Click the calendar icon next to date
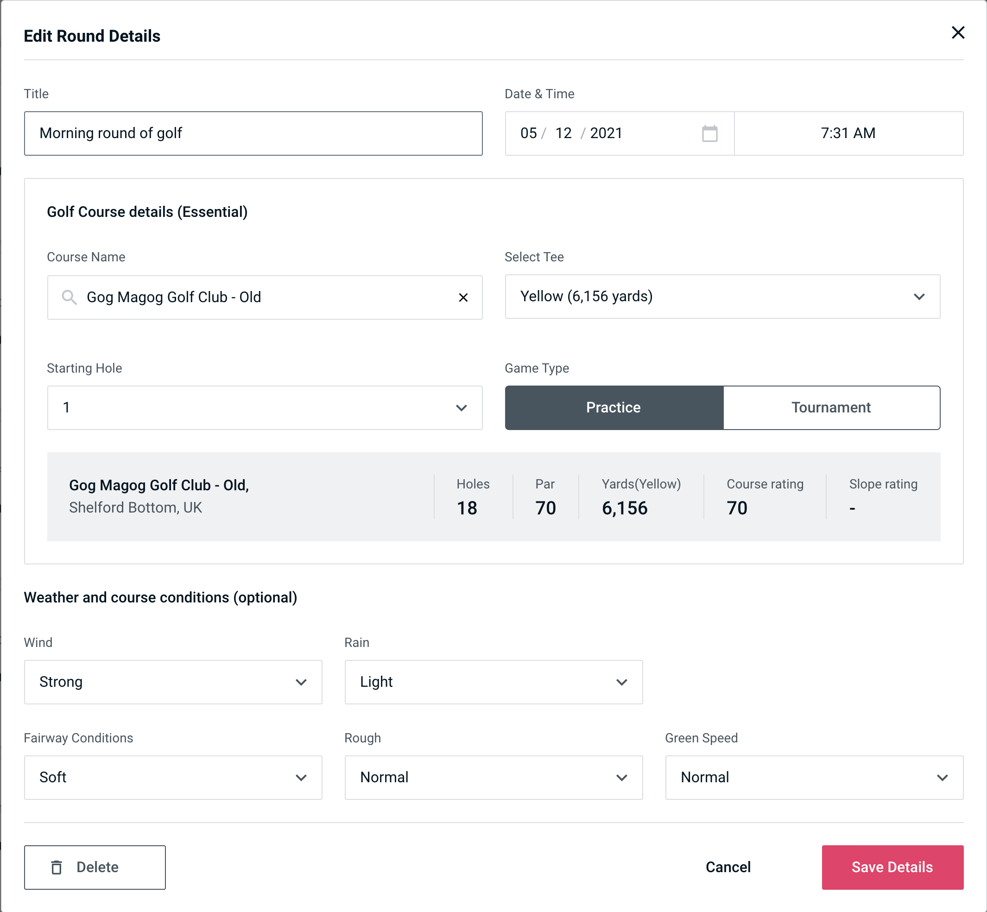987x912 pixels. 709,133
